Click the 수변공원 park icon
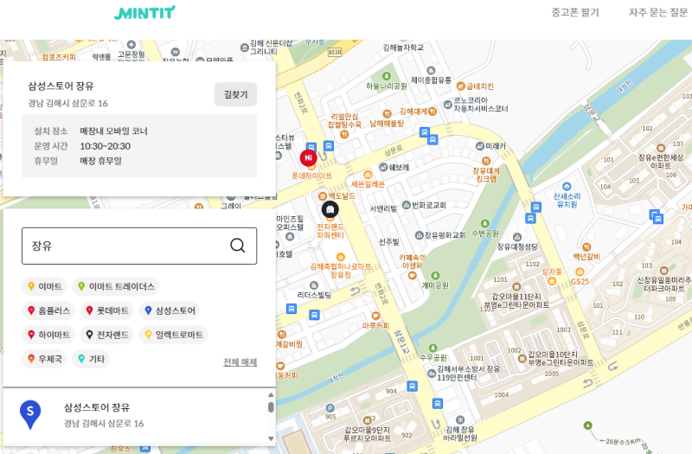The image size is (692, 454). pos(485,224)
